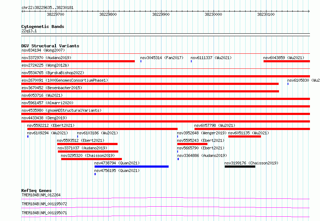The height and width of the screenshot is (221, 320).
Task: Open the esv3670452 (Besenbacher2015) label
Action: pos(52,88)
